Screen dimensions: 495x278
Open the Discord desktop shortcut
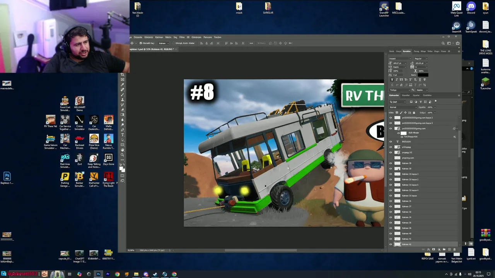471,8
